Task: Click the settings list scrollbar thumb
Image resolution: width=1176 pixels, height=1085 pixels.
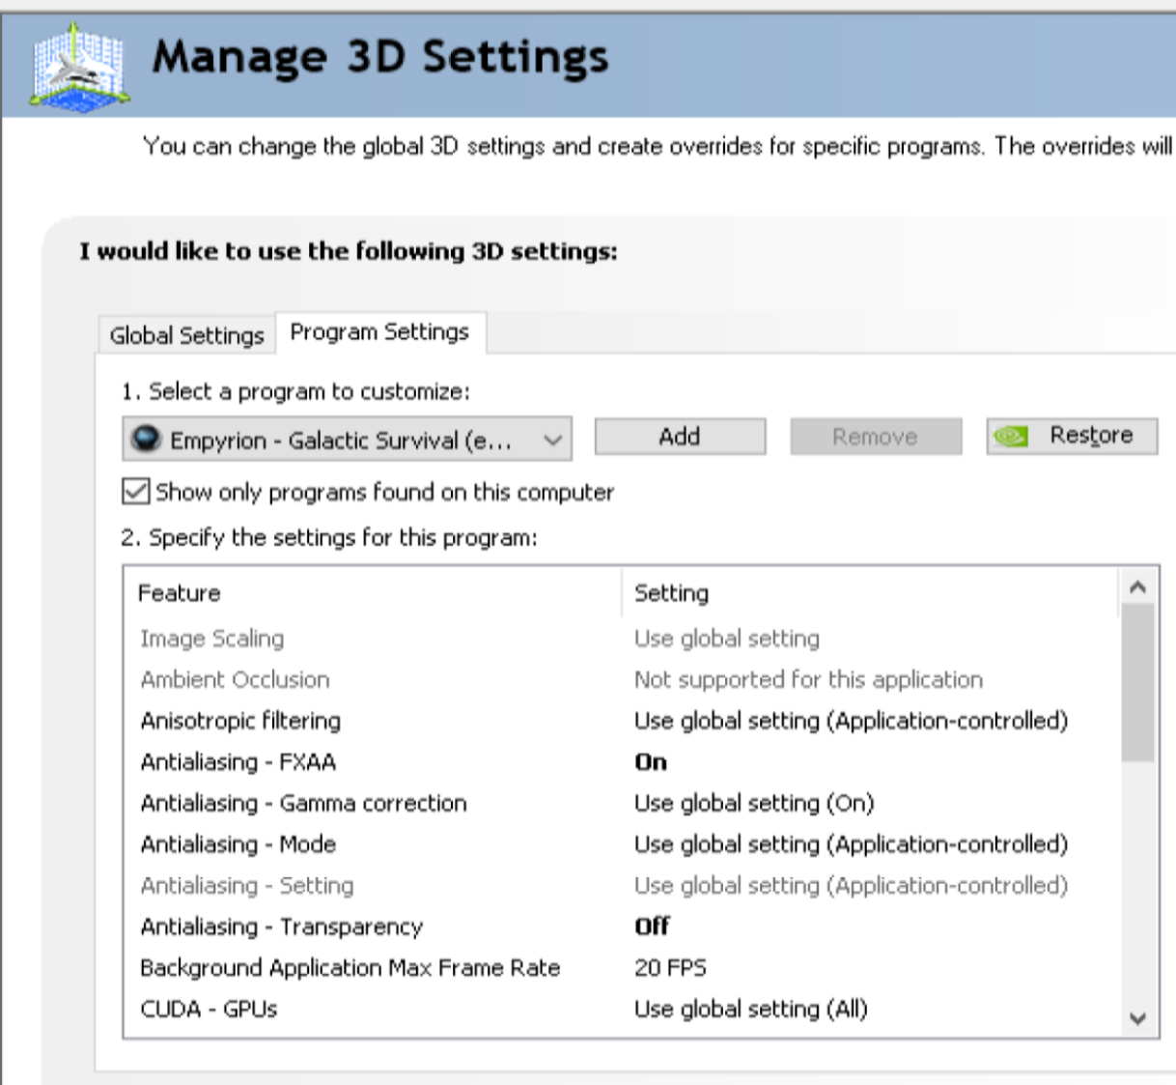Action: pos(1137,682)
